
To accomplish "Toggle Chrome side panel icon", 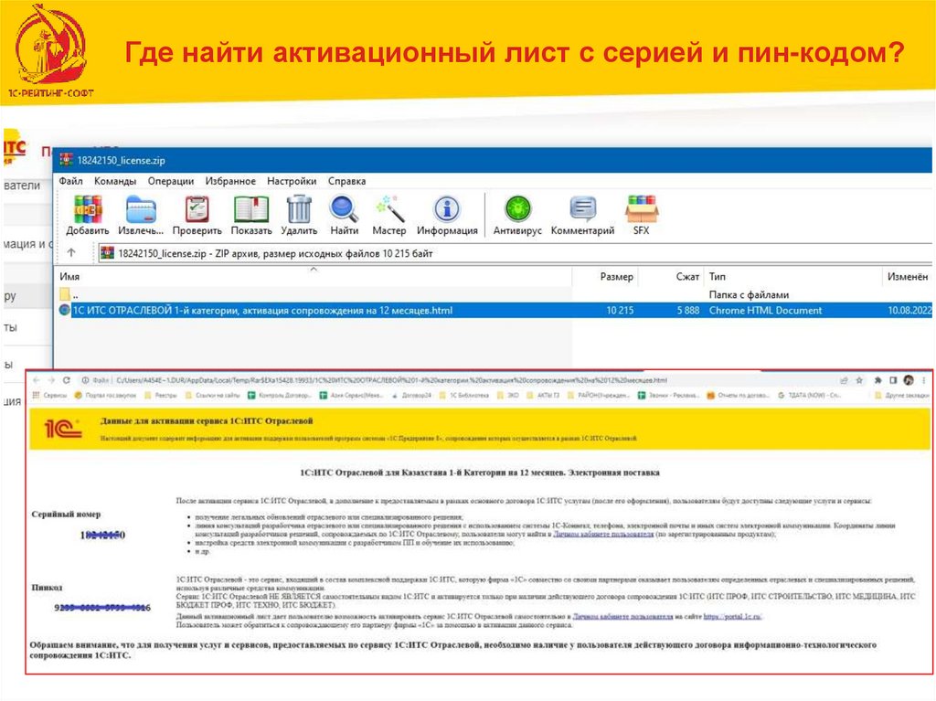I will (x=893, y=380).
